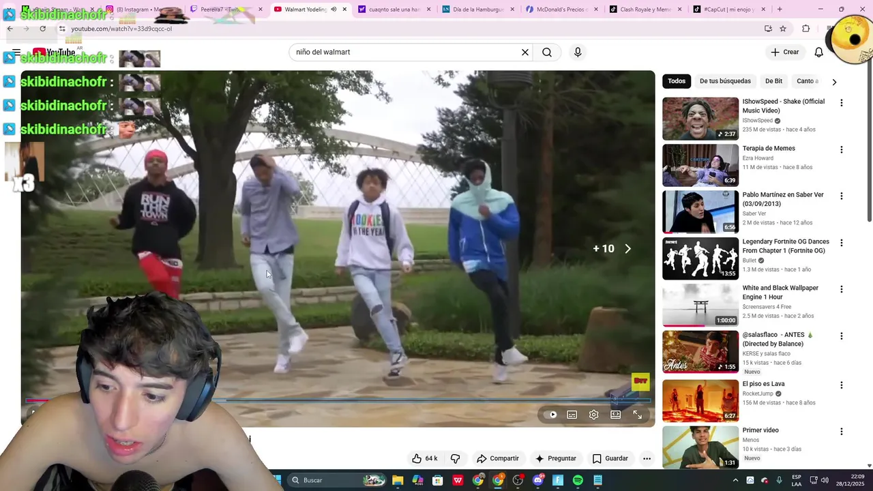Bookmark this page with the star icon

783,29
